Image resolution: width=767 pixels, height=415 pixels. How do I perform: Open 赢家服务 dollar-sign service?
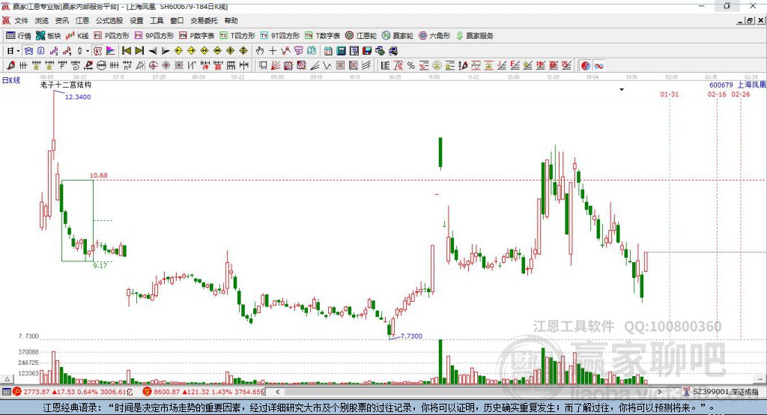point(475,36)
